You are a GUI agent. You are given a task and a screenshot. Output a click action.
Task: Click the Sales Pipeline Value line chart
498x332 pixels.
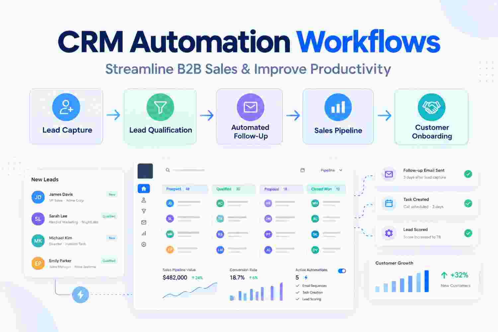pyautogui.click(x=190, y=291)
